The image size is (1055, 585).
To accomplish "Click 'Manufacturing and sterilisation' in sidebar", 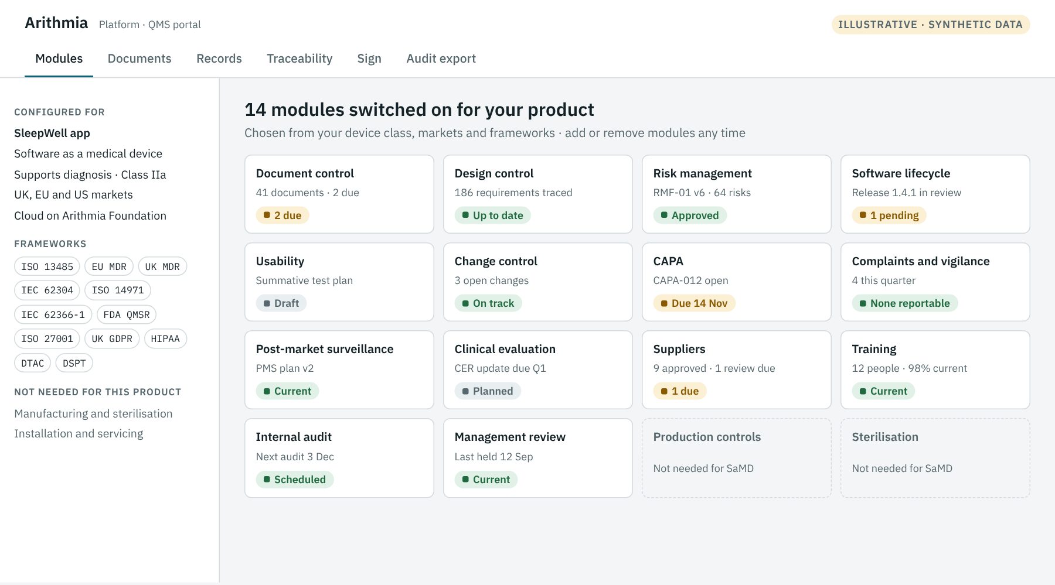I will [x=93, y=413].
